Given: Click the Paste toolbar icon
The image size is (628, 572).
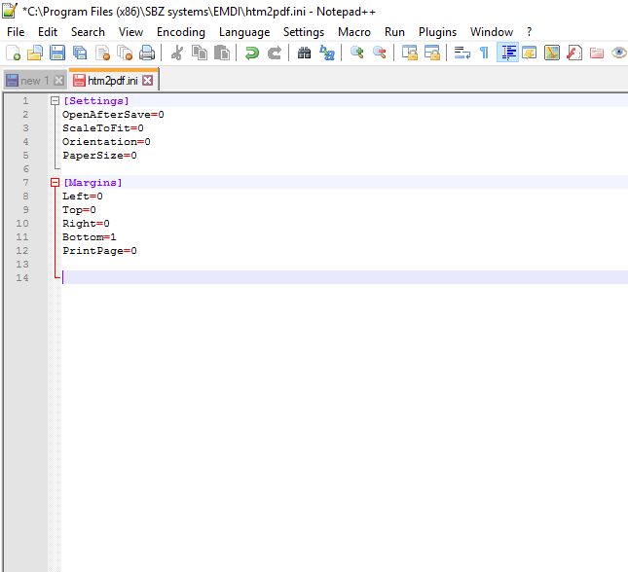Looking at the screenshot, I should [x=222, y=53].
